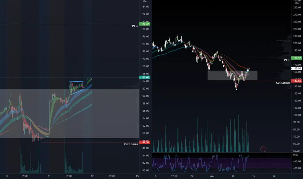Image resolution: width=303 pixels, height=179 pixels.
Task: Select the green 179.37 label on left chart
Action: point(145,24)
